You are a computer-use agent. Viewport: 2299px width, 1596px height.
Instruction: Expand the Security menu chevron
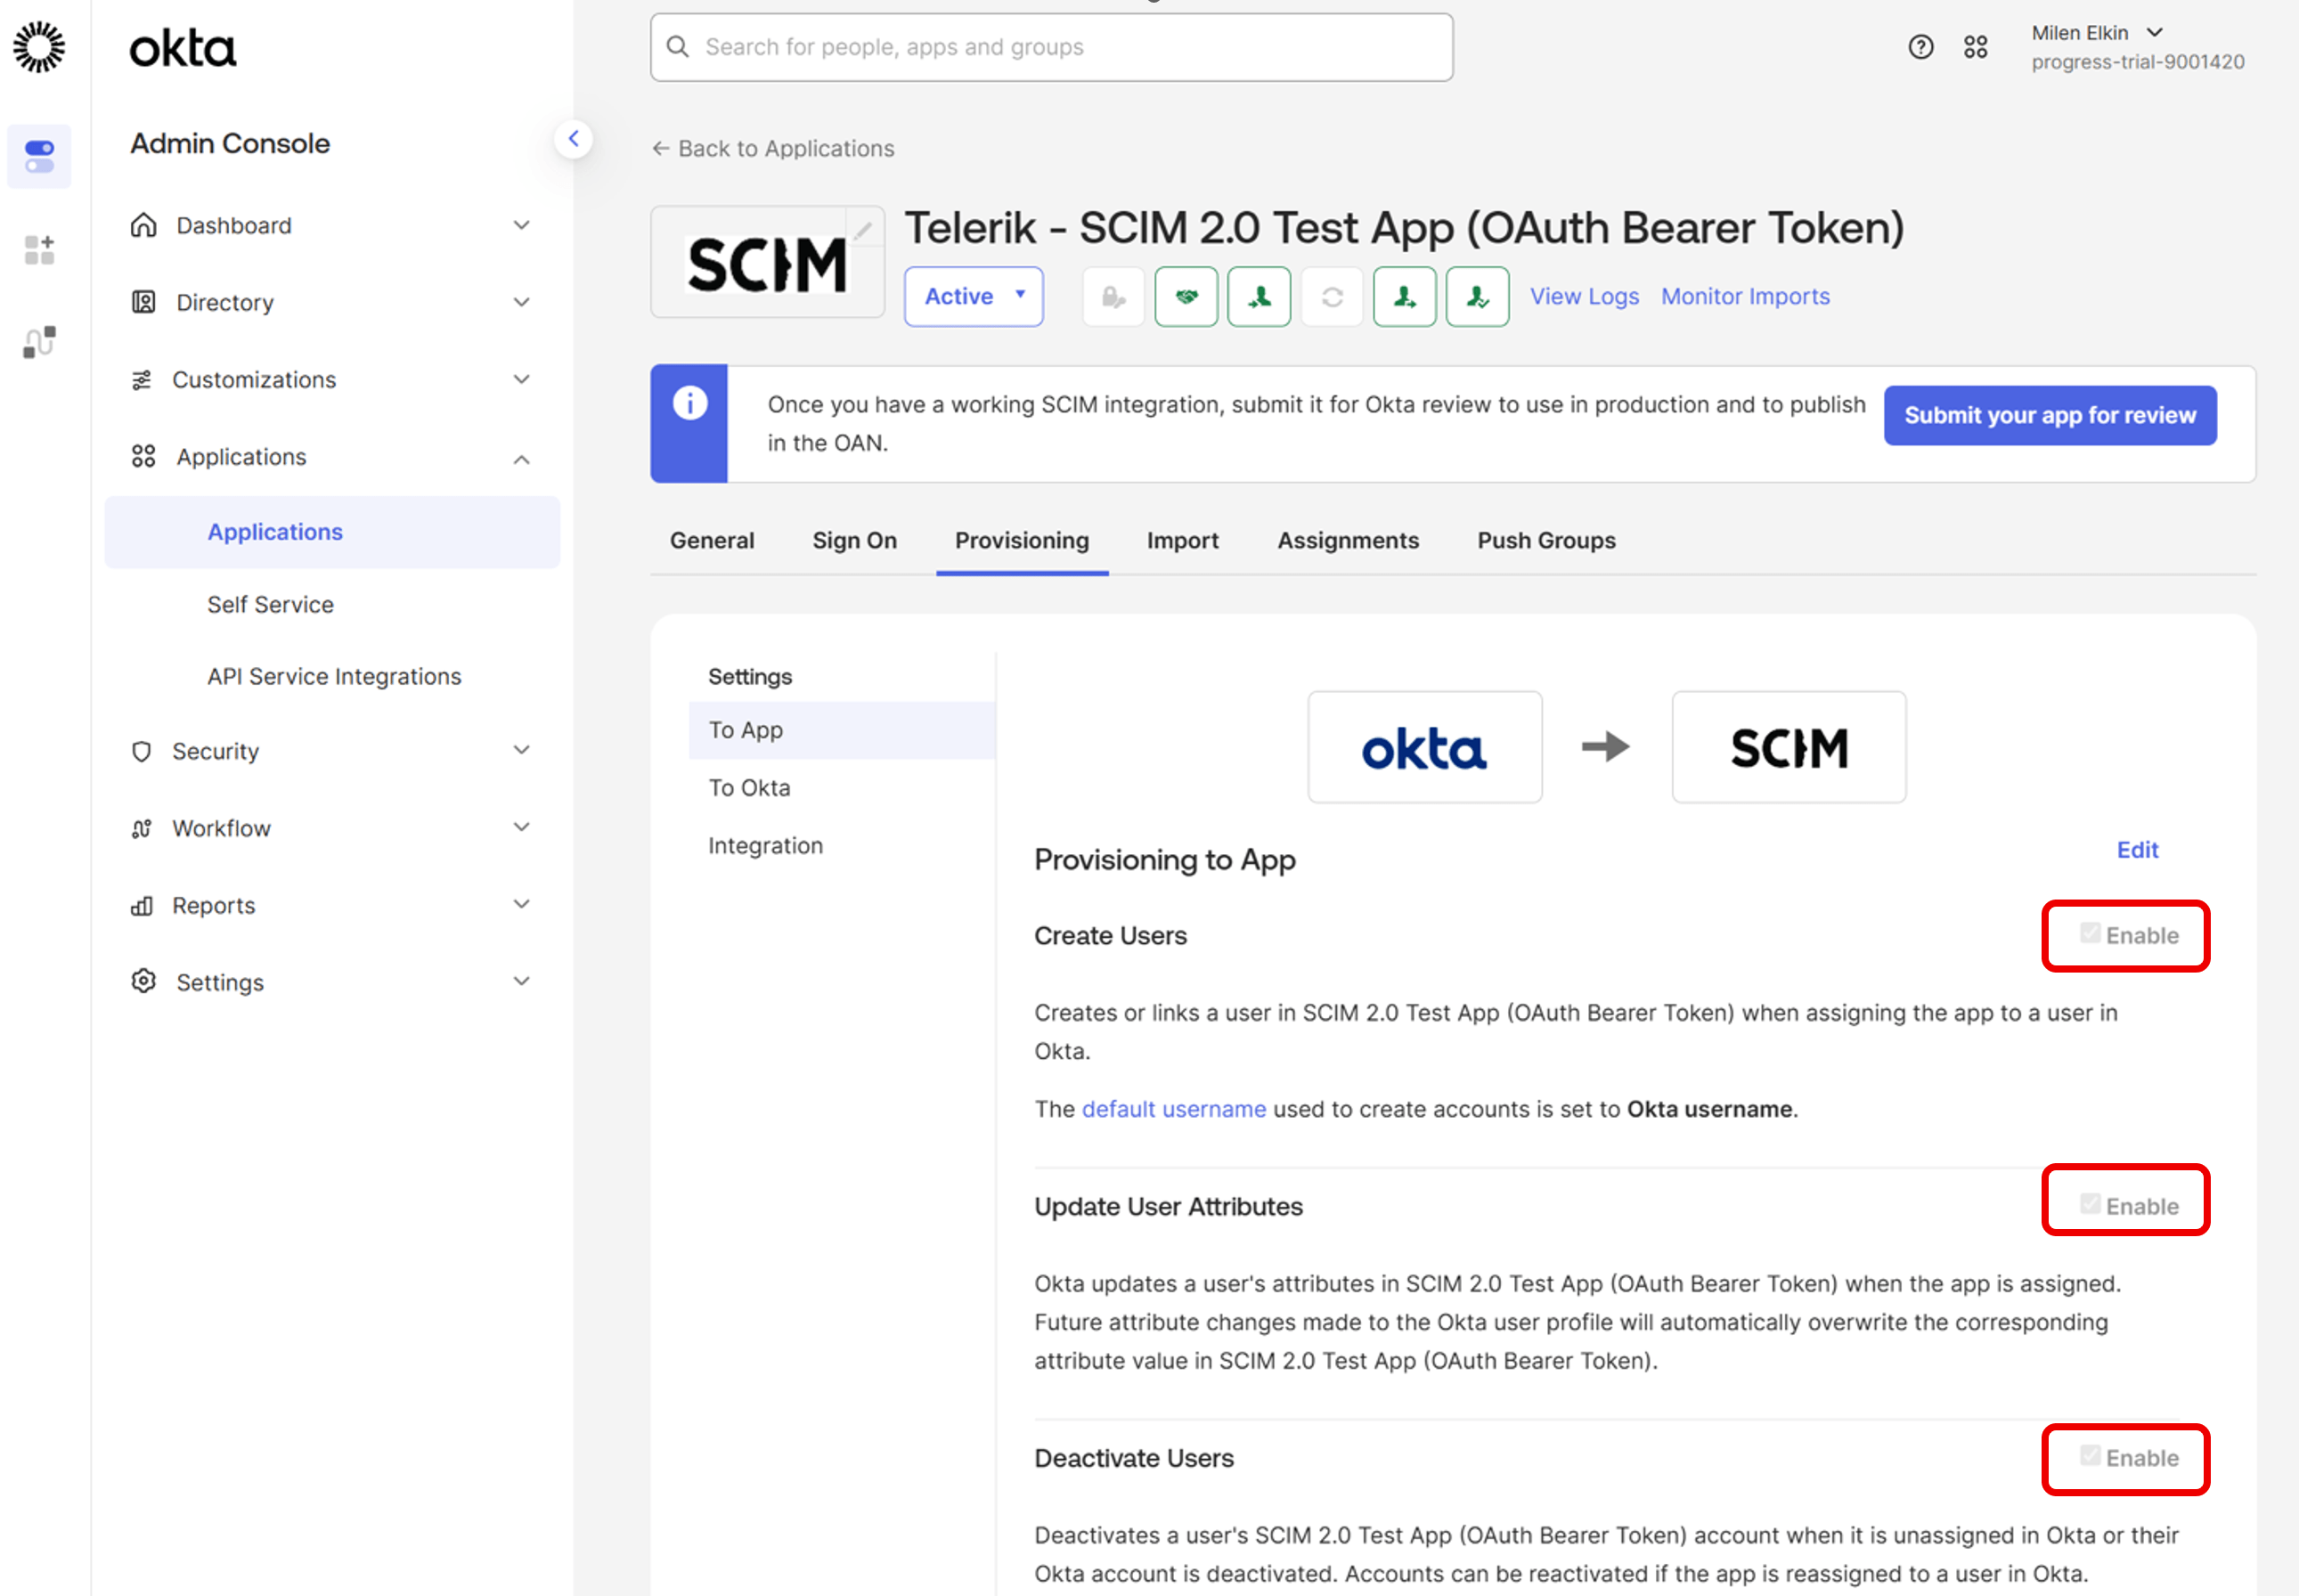(522, 750)
